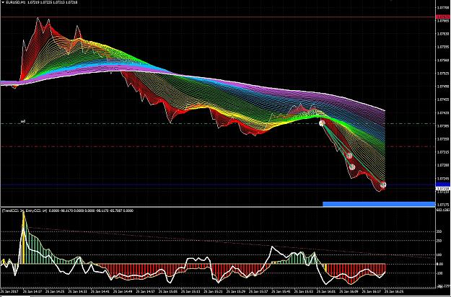Select the last trade marker on the blue price band

(x=383, y=185)
